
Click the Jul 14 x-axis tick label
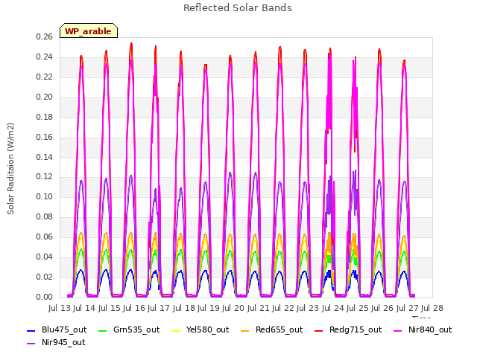pos(84,308)
